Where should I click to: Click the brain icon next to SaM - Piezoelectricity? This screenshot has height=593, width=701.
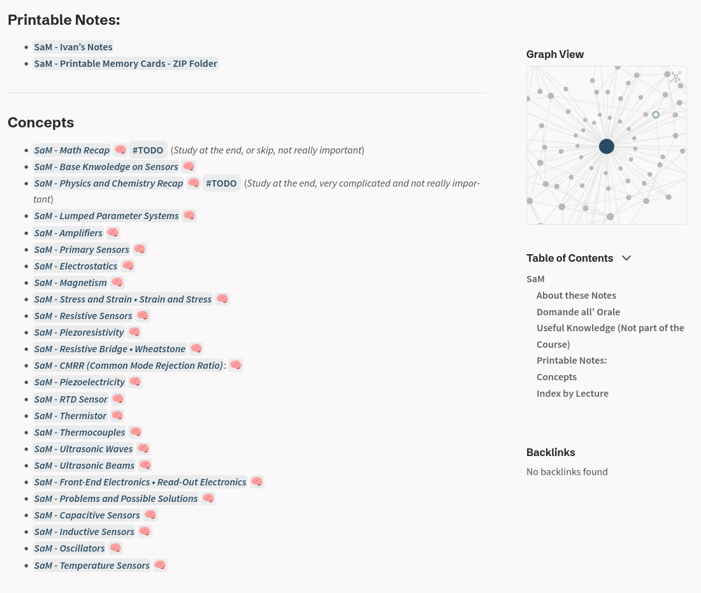(x=135, y=382)
